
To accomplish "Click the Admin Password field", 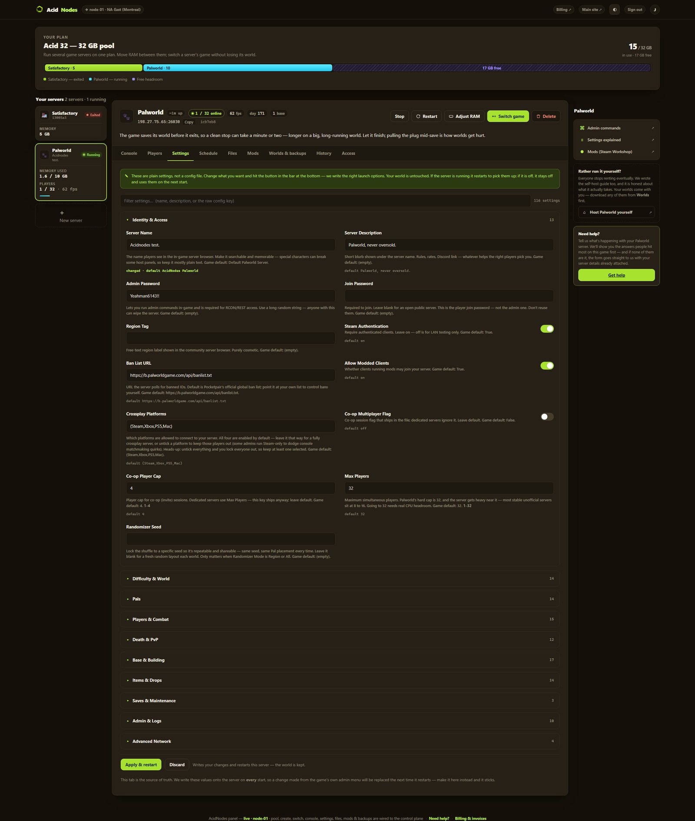I will pyautogui.click(x=231, y=296).
